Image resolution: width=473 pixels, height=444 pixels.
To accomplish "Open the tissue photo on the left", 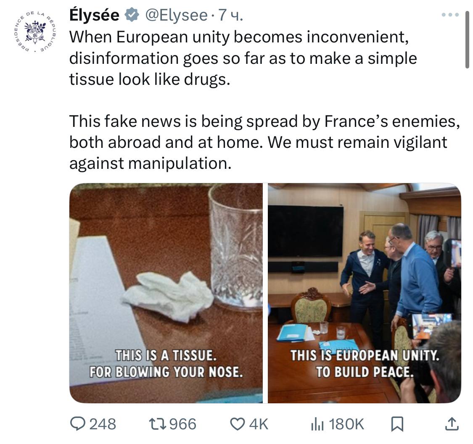I will (x=166, y=293).
